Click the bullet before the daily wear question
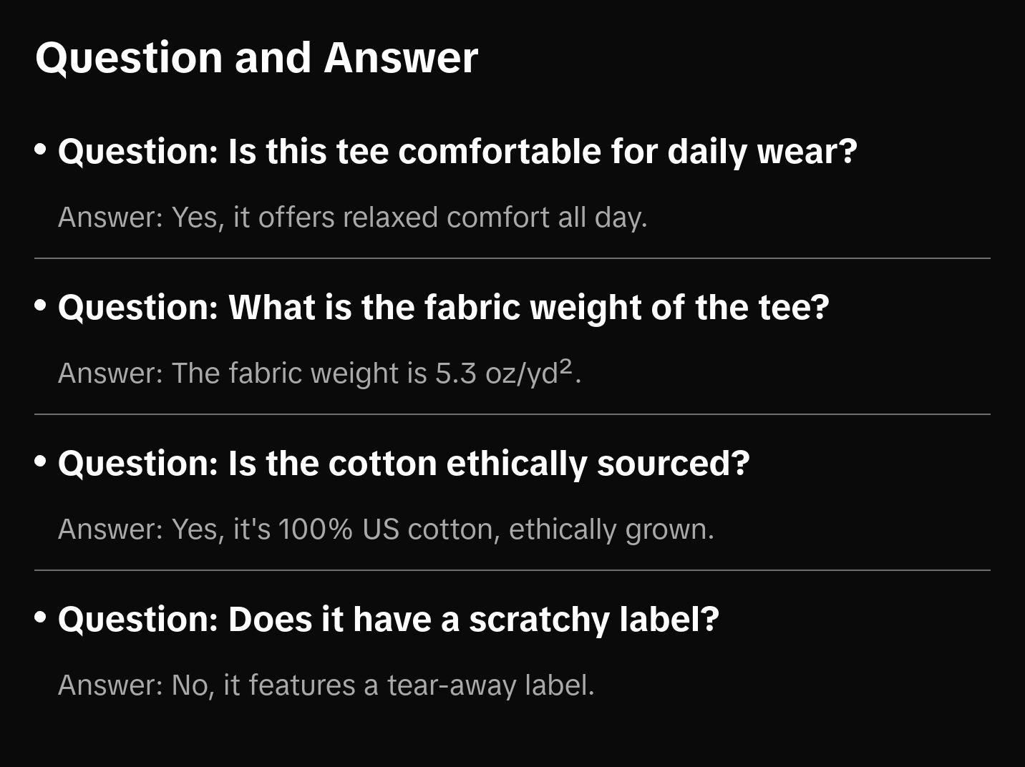1025x767 pixels. click(x=41, y=150)
